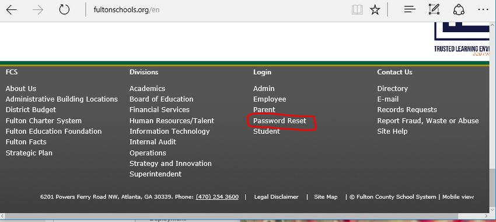
Task: Click the browser forward arrow
Action: 38,10
